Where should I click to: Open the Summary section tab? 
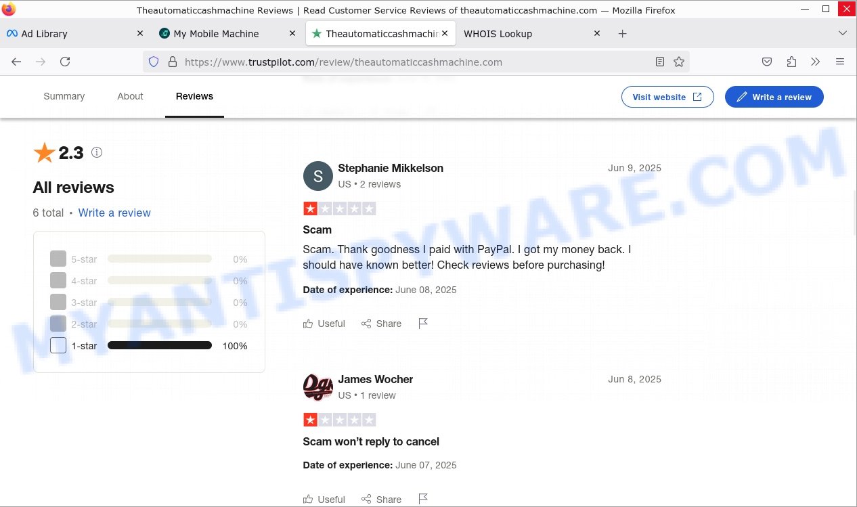(64, 96)
